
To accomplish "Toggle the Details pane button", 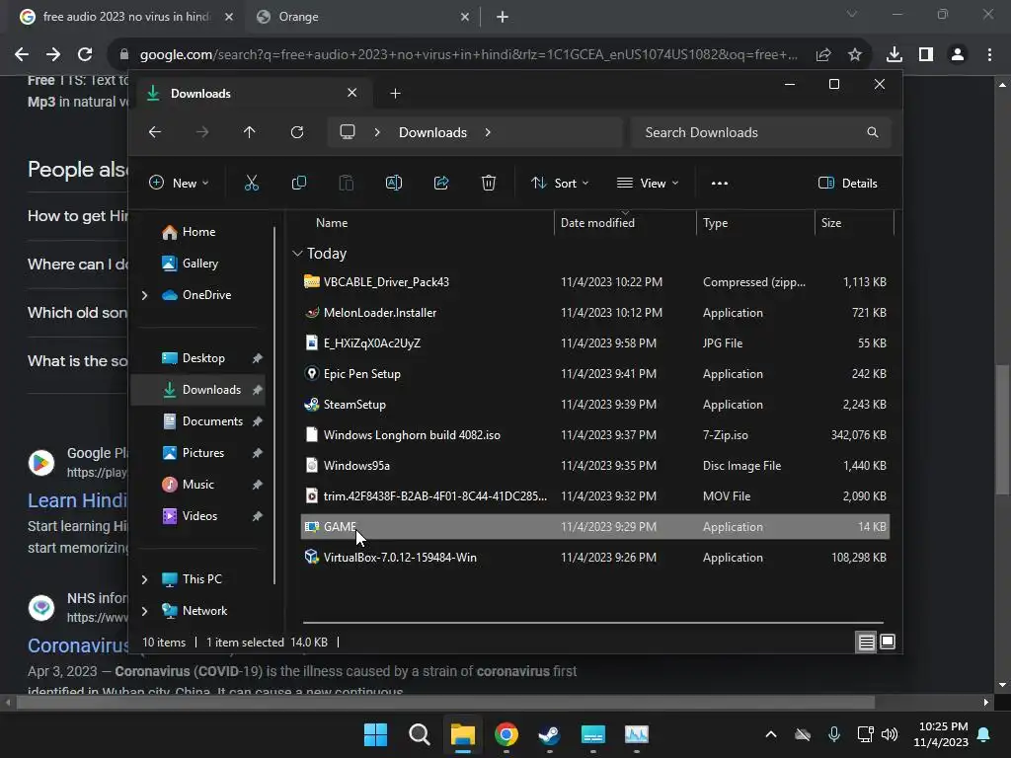I will coord(848,183).
